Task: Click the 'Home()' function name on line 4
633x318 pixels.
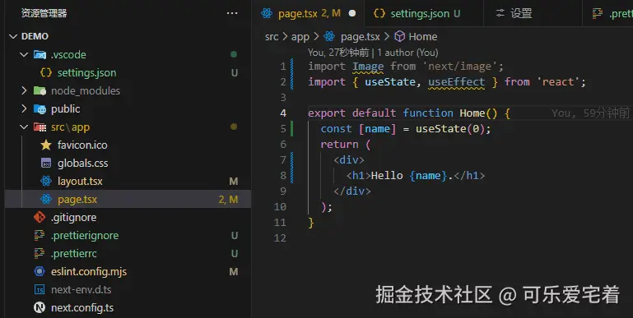Action: [478, 113]
